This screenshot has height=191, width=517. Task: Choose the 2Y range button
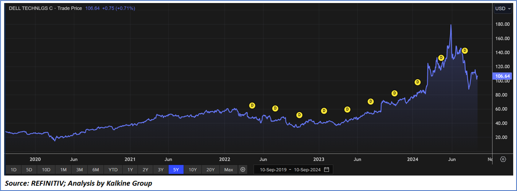(x=145, y=169)
